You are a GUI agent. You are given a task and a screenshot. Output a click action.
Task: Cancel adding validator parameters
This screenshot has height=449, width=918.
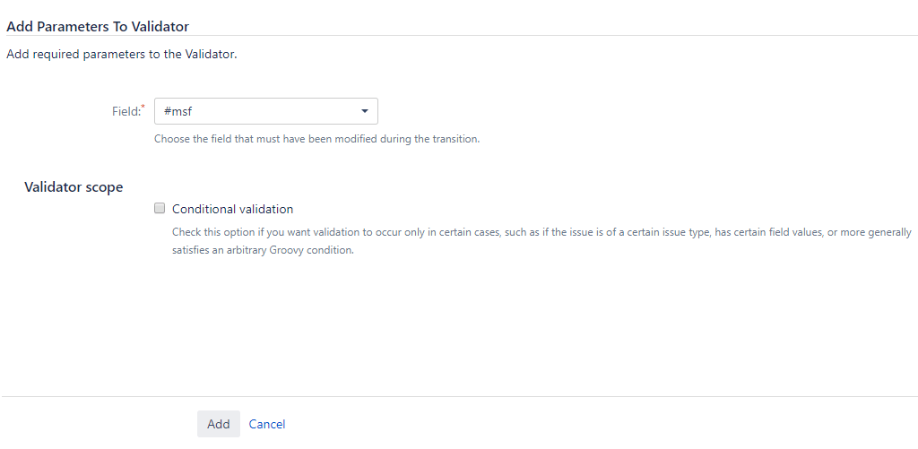point(267,425)
